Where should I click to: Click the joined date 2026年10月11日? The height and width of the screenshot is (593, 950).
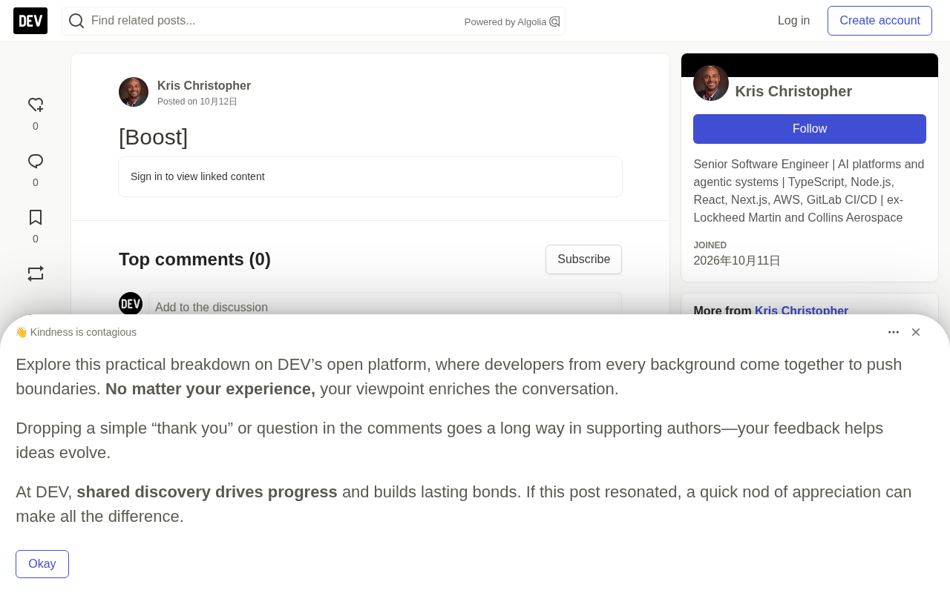[x=737, y=261]
